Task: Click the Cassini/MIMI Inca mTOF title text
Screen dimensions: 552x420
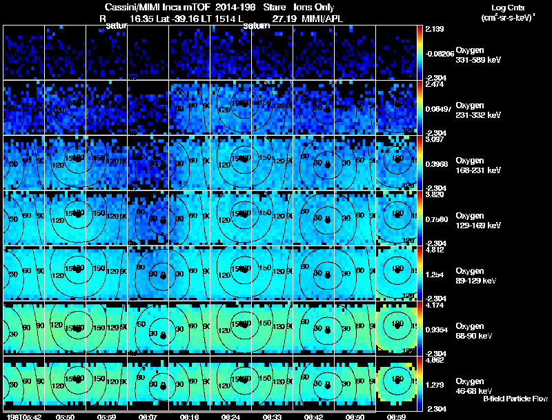Action: click(x=158, y=7)
